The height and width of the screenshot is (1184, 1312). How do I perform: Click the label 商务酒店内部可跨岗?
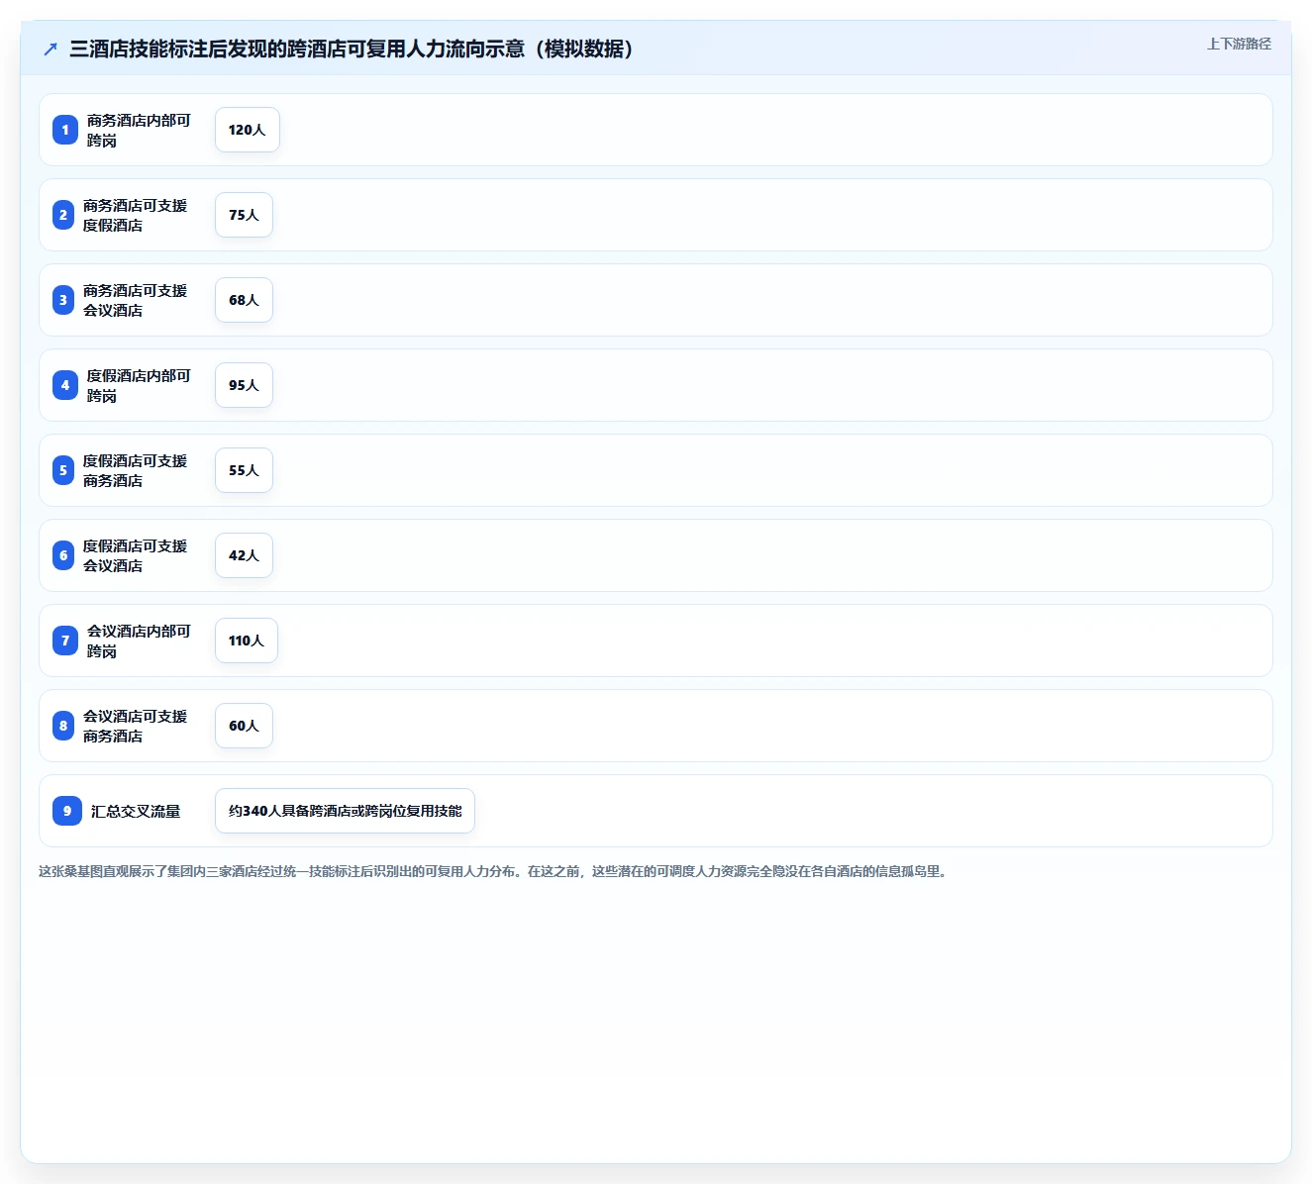pos(139,130)
